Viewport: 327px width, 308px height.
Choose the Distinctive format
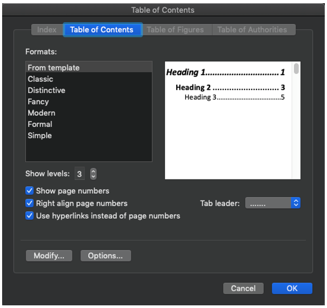(46, 90)
